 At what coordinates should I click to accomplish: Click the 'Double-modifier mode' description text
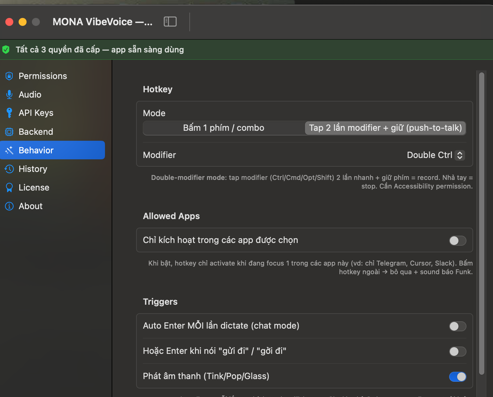tap(312, 182)
